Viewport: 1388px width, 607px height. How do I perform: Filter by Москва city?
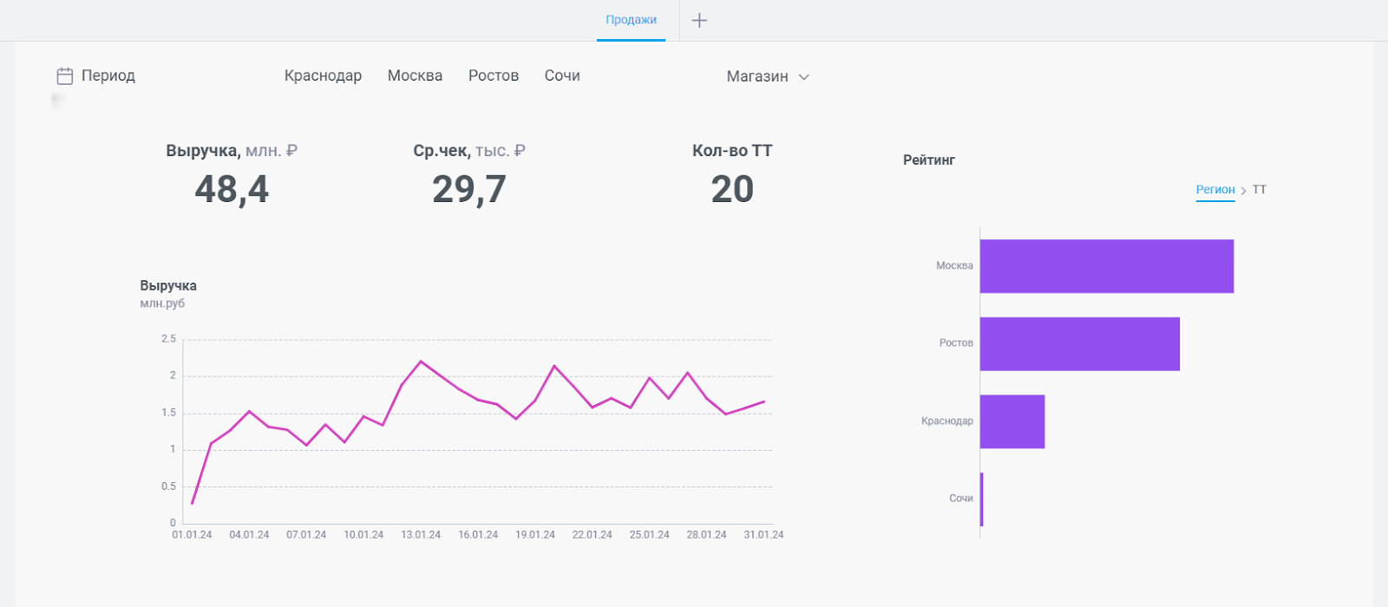click(x=415, y=75)
